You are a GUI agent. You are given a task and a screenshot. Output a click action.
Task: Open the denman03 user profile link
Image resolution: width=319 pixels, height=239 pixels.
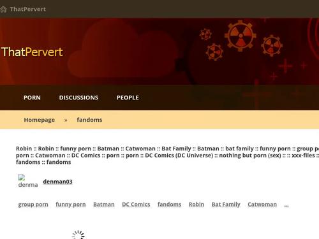pos(57,182)
